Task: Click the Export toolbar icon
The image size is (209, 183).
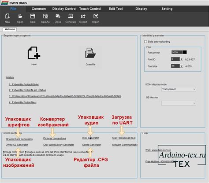Action: point(83,16)
